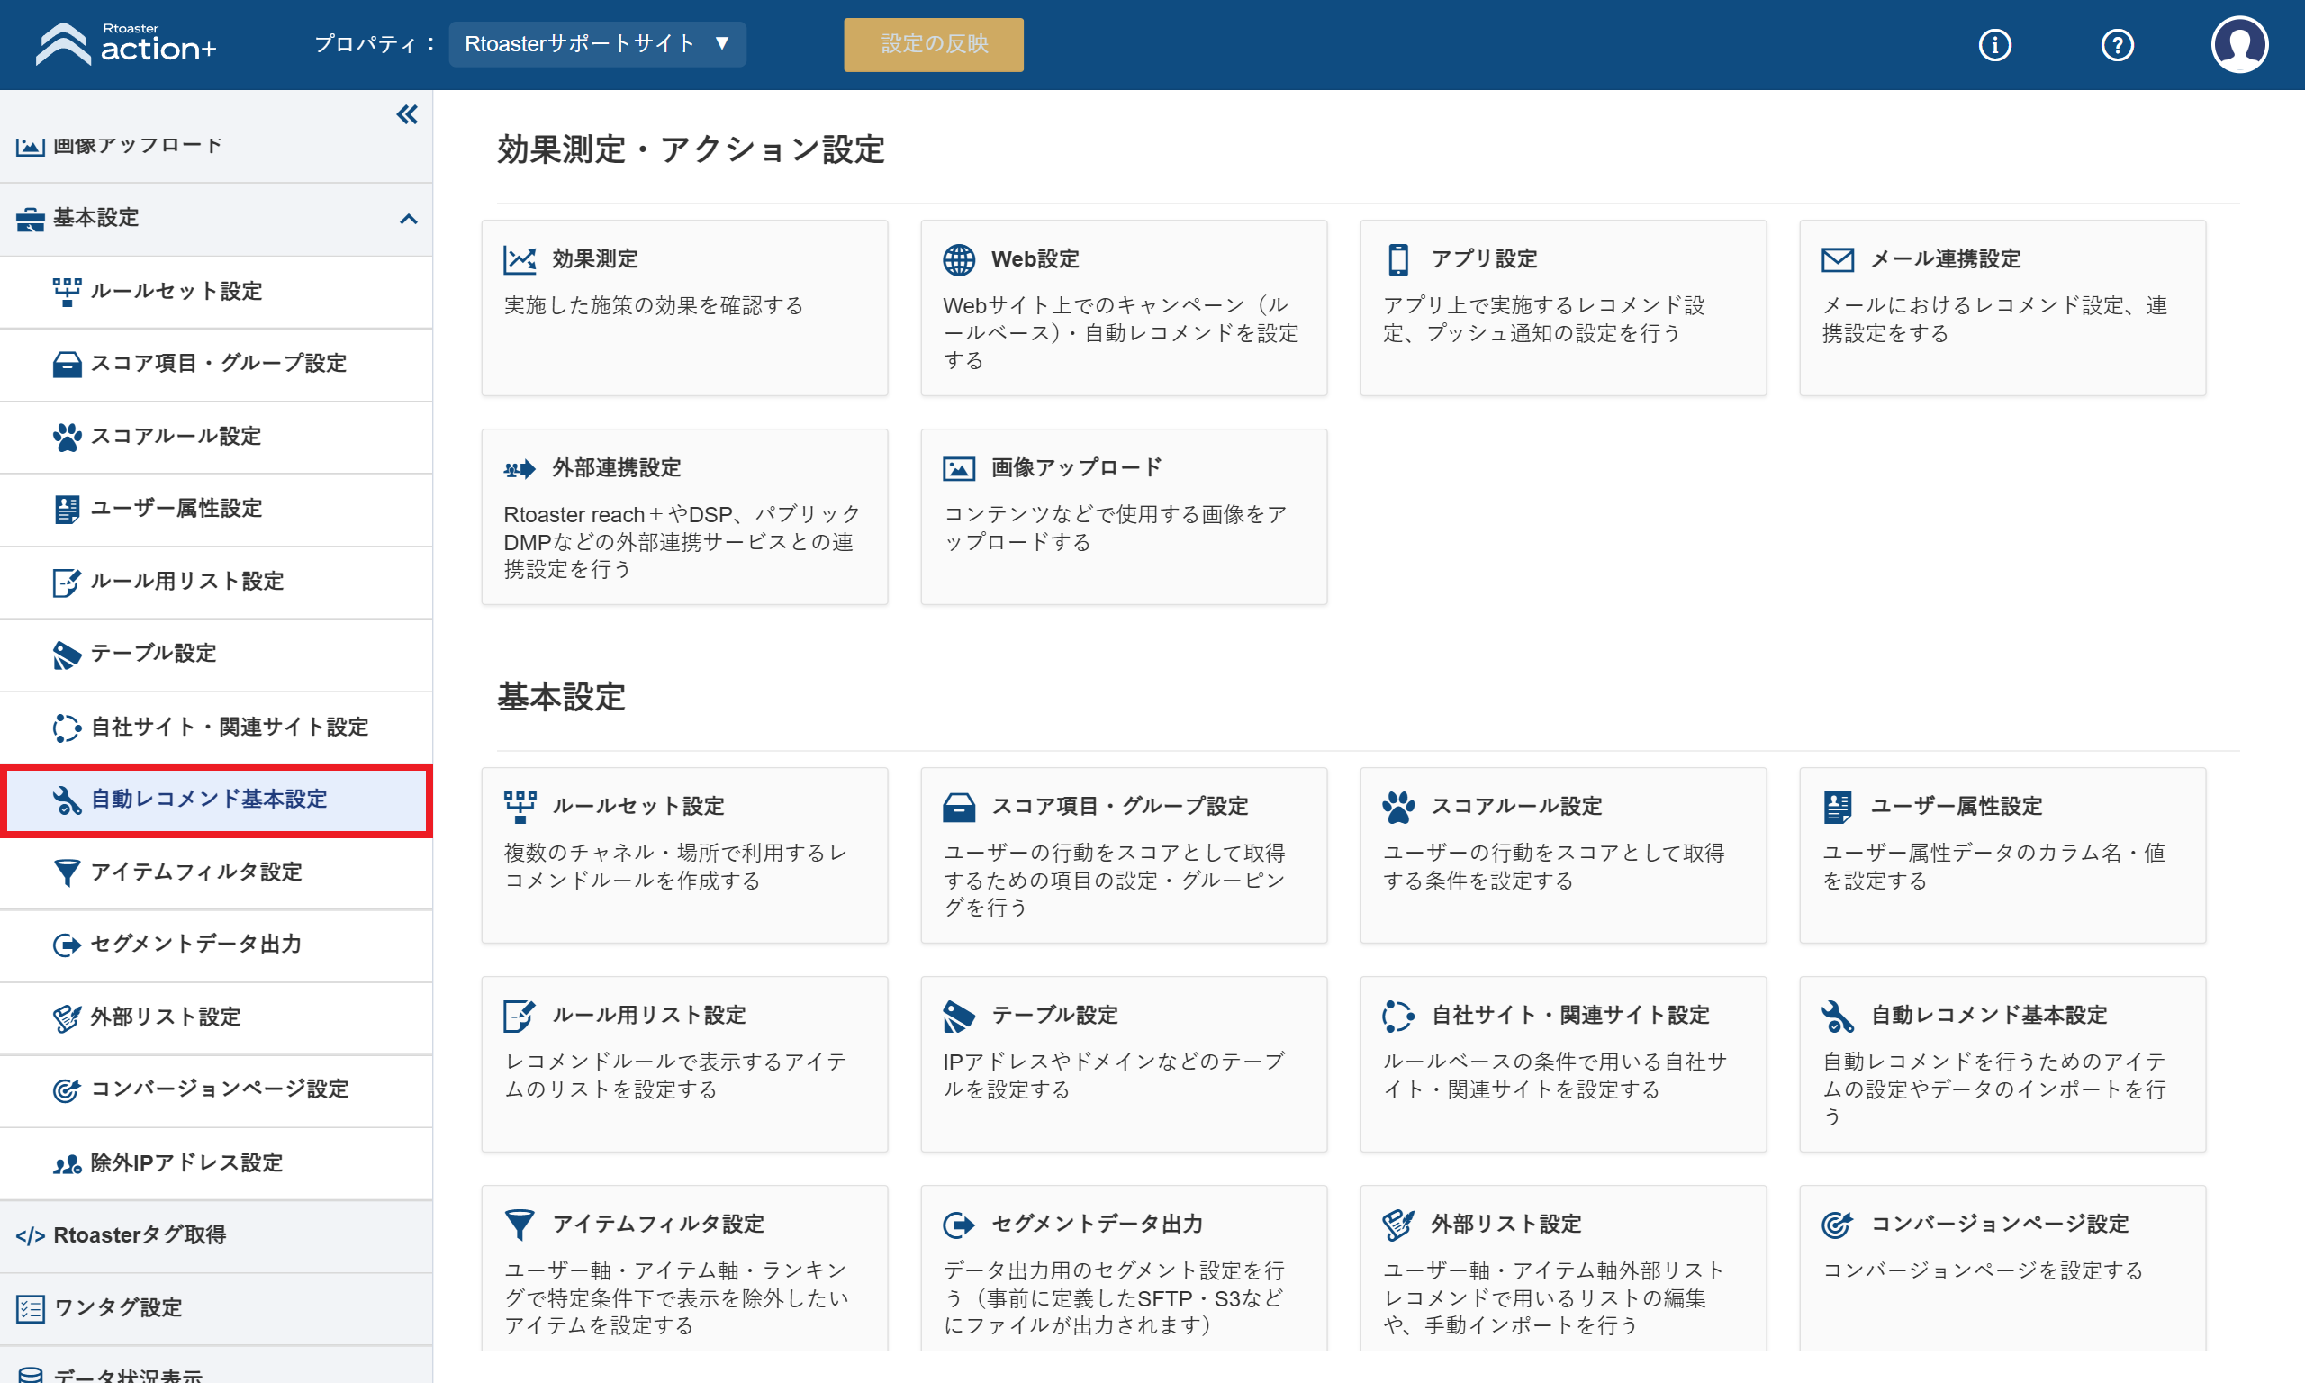Click 効果測定 chart icon in card

point(519,259)
